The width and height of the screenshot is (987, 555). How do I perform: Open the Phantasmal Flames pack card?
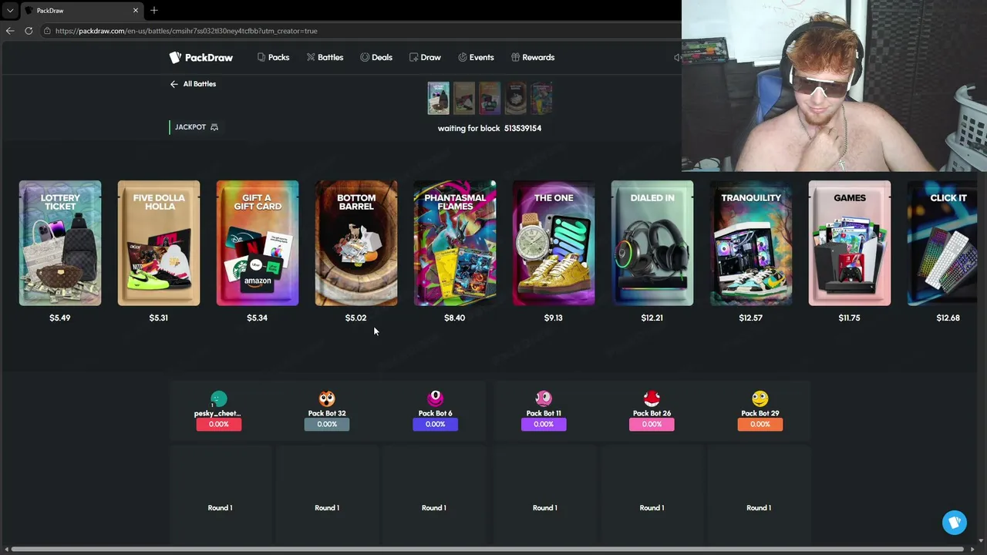[455, 243]
